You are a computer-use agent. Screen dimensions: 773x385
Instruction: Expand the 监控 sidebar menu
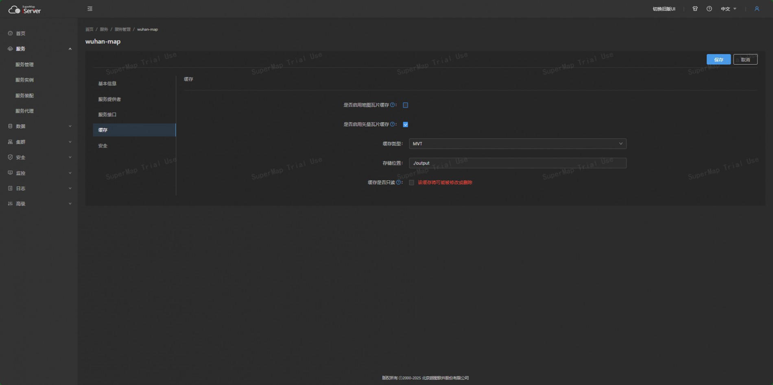[70, 173]
